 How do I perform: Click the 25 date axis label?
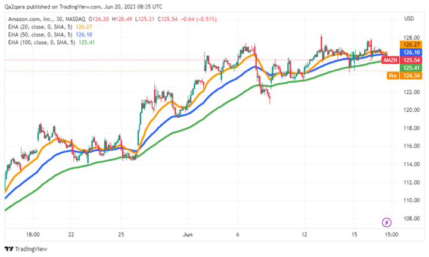(121, 234)
